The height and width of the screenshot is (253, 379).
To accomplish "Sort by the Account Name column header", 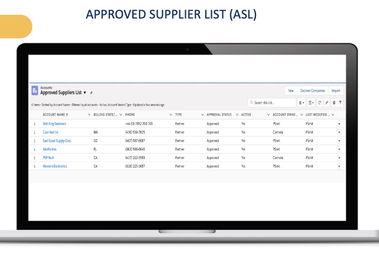I will [x=54, y=115].
